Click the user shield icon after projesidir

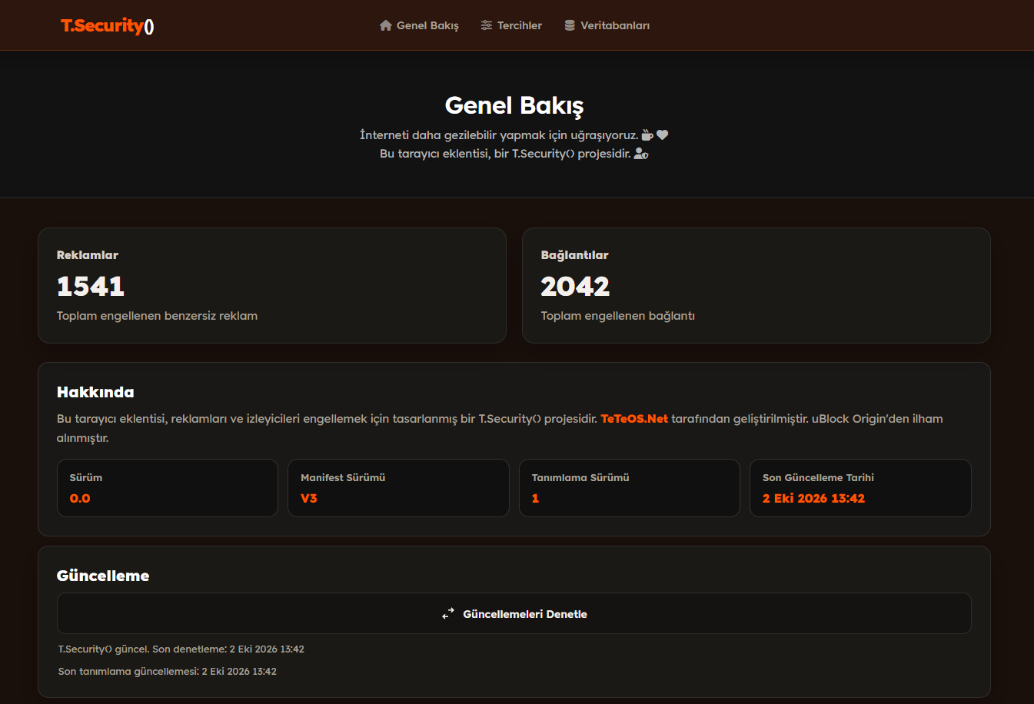(x=641, y=154)
